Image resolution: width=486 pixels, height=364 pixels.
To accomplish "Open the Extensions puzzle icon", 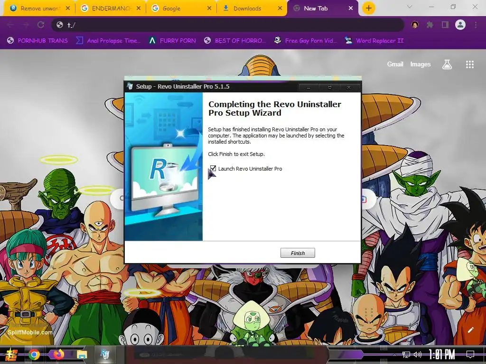I will pos(430,25).
